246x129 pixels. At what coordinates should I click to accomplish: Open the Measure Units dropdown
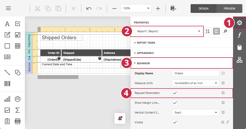coord(196,83)
